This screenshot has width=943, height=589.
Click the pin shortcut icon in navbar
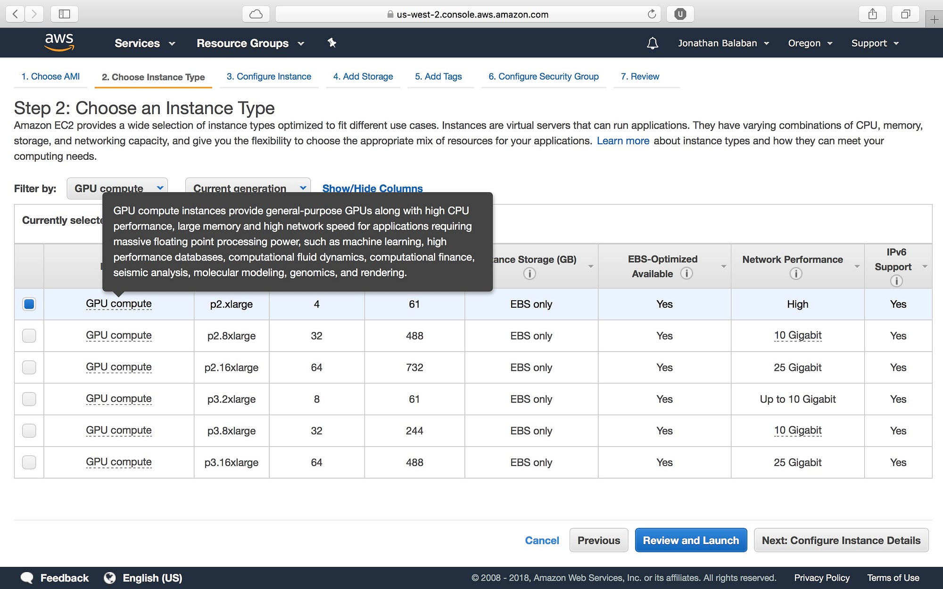(332, 43)
